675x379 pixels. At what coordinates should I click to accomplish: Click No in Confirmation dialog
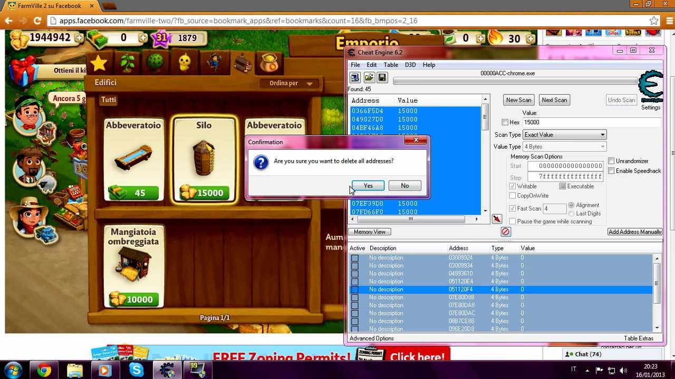pos(404,186)
